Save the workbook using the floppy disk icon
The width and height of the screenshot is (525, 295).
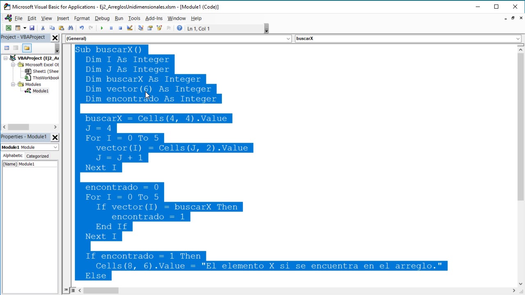(x=32, y=28)
